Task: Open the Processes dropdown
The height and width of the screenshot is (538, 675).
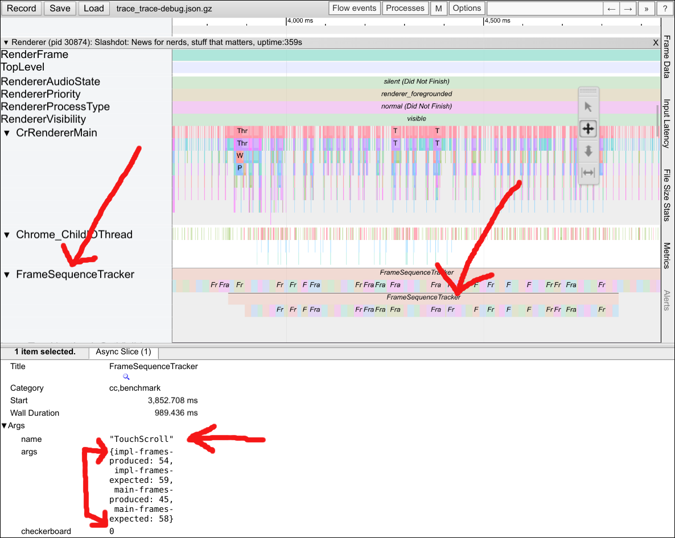Action: (405, 9)
